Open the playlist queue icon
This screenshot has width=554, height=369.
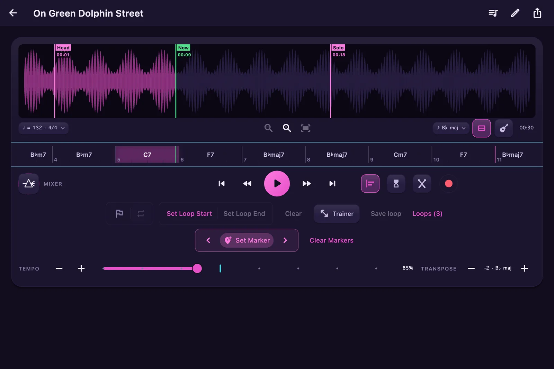tap(493, 13)
